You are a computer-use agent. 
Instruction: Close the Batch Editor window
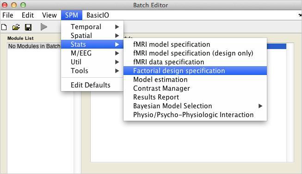tap(5, 5)
